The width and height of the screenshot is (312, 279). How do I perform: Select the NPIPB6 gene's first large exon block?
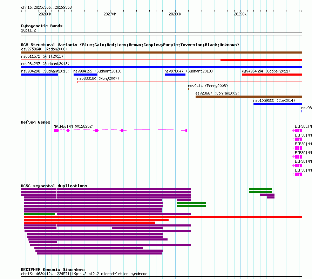pyautogui.click(x=56, y=131)
